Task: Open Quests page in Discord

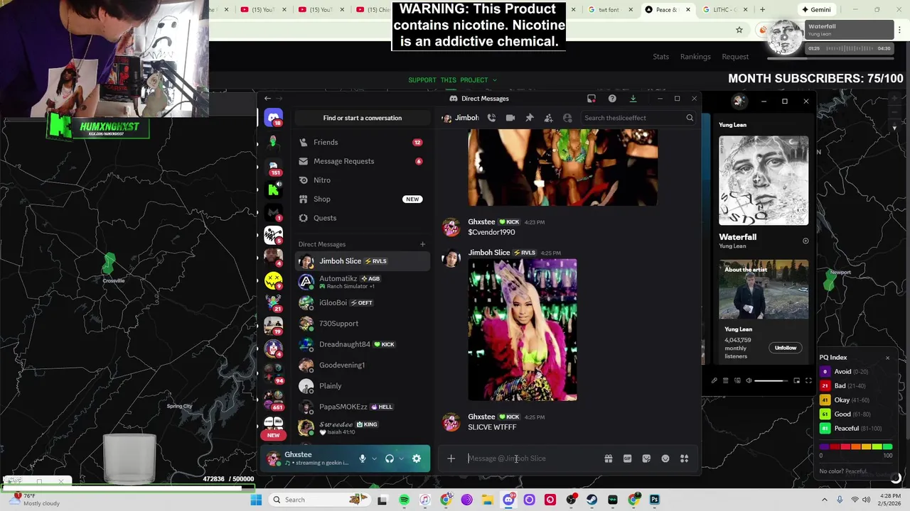Action: (362, 218)
